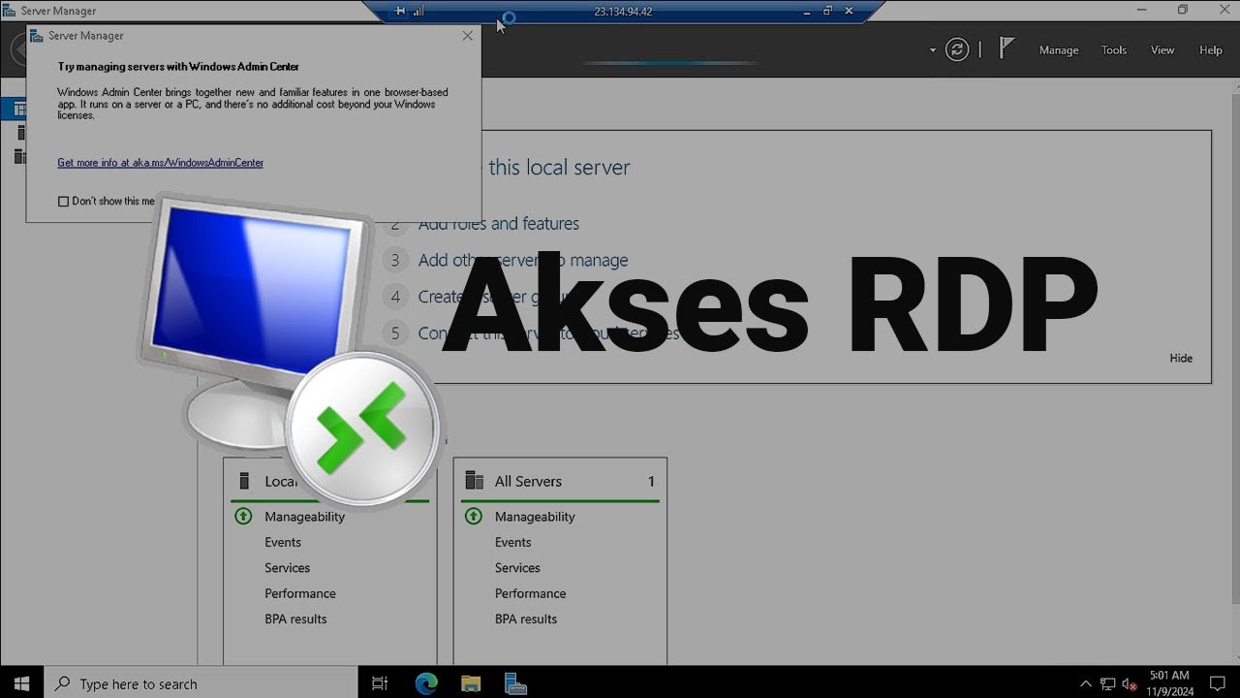
Task: Hide the welcome tile
Action: (x=1181, y=358)
